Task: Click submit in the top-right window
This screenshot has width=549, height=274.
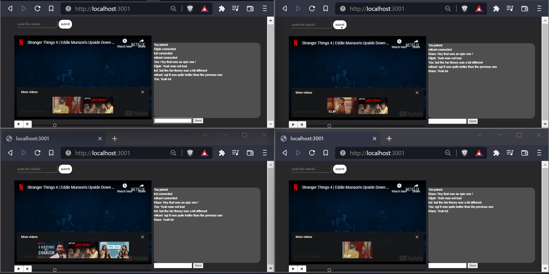Action: [340, 25]
